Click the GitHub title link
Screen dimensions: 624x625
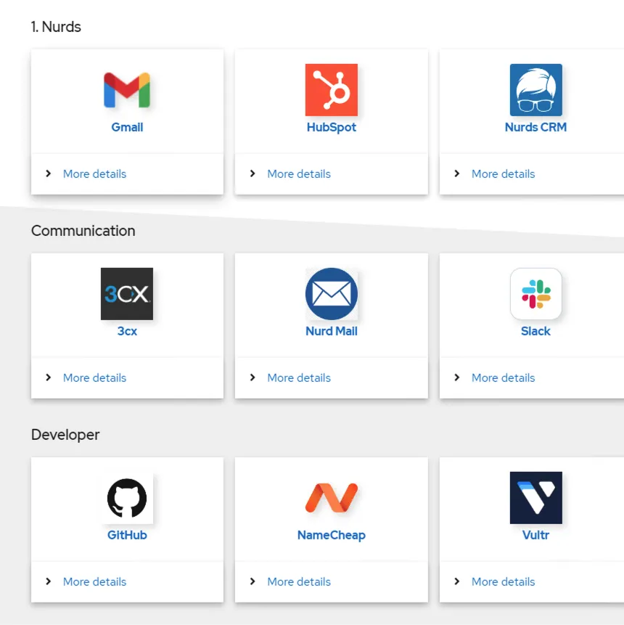(x=127, y=535)
